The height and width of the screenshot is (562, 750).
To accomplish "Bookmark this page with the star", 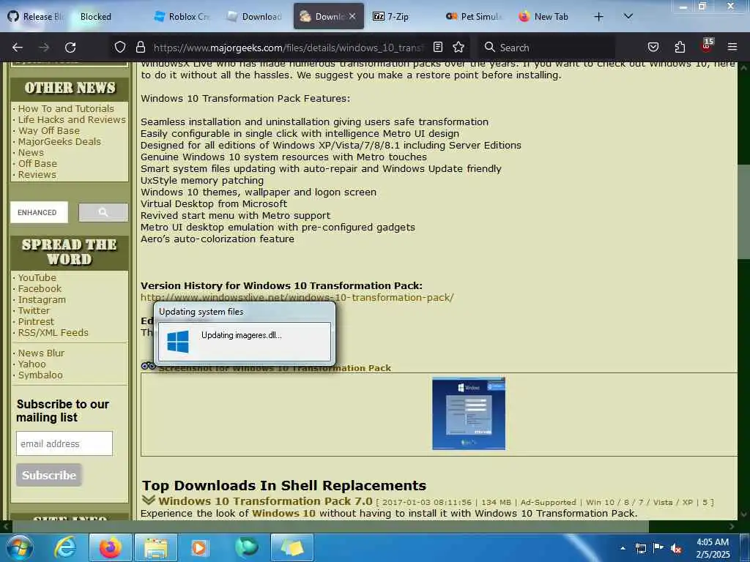I will (458, 48).
